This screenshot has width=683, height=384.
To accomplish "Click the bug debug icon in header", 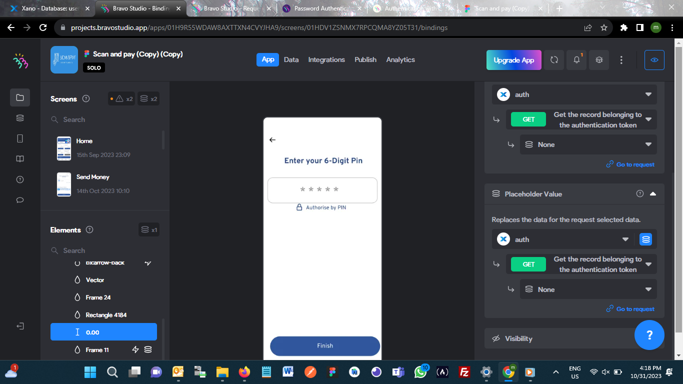I will 599,60.
